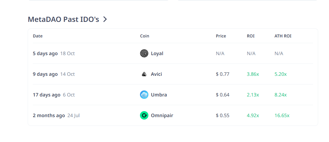Click the Coin column header
329x142 pixels.
[144, 36]
